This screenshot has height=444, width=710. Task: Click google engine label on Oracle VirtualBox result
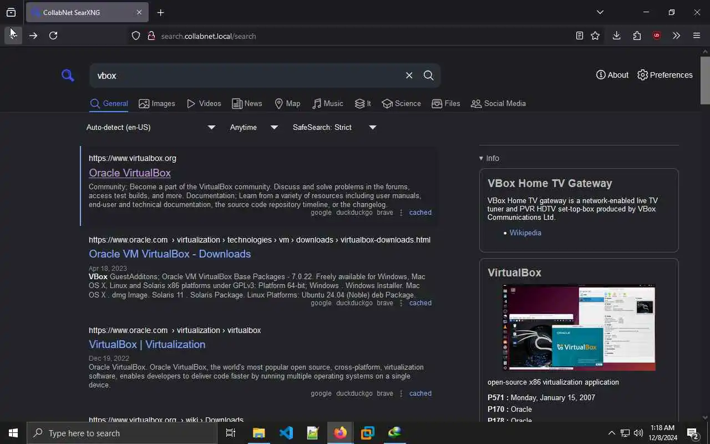[x=321, y=213]
